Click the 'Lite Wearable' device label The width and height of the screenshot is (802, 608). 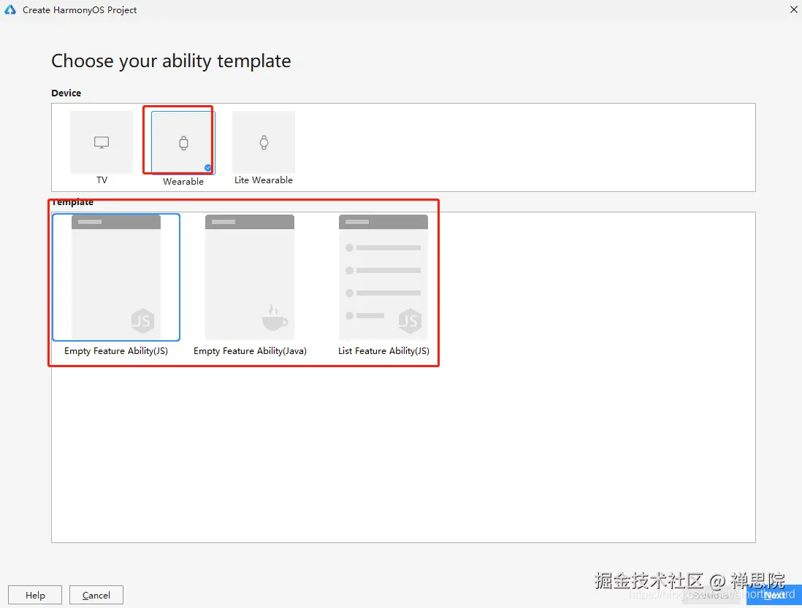click(x=264, y=180)
